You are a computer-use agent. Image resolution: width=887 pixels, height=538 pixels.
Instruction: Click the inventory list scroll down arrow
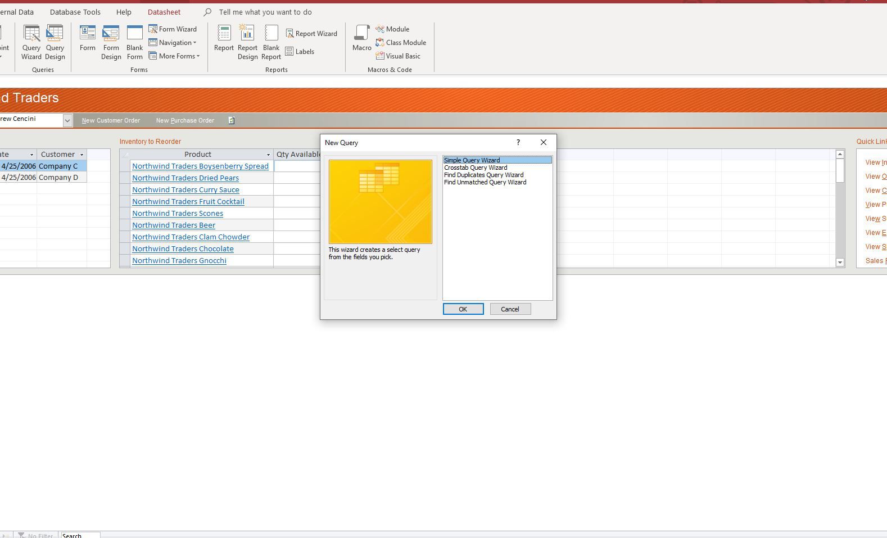tap(840, 262)
